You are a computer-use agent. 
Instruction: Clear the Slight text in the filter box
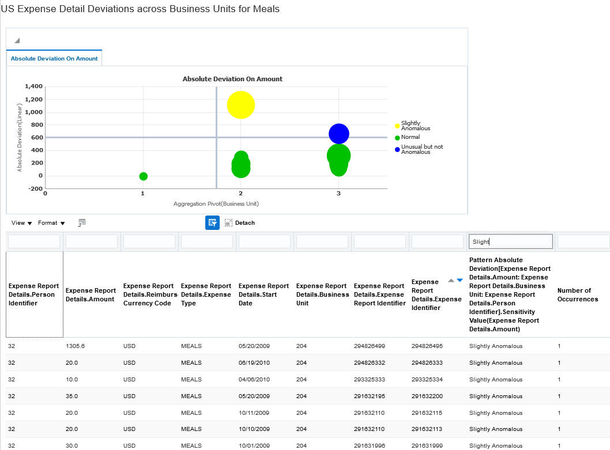coord(510,241)
